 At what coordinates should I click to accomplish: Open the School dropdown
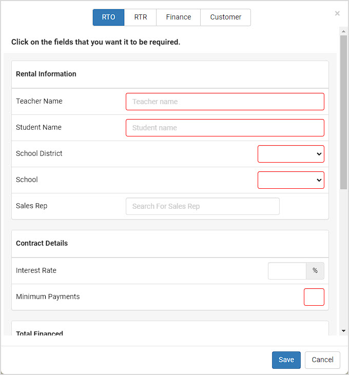coord(291,180)
